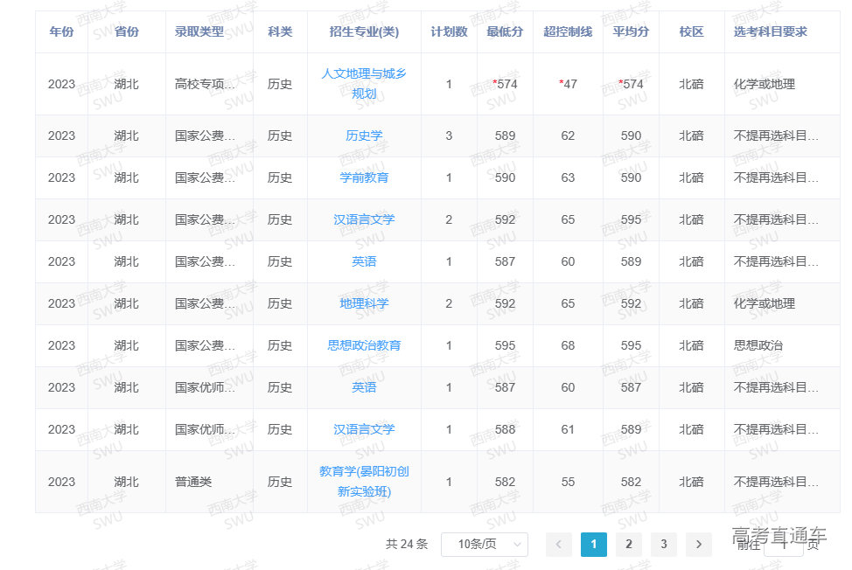Open the 历史学 major link
The image size is (852, 570).
(x=364, y=136)
